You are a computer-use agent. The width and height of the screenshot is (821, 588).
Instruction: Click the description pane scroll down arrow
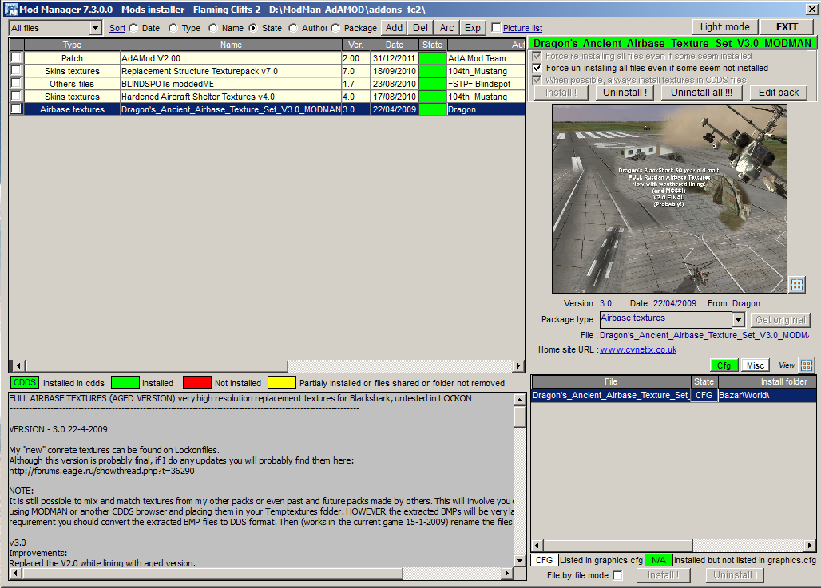coord(519,560)
